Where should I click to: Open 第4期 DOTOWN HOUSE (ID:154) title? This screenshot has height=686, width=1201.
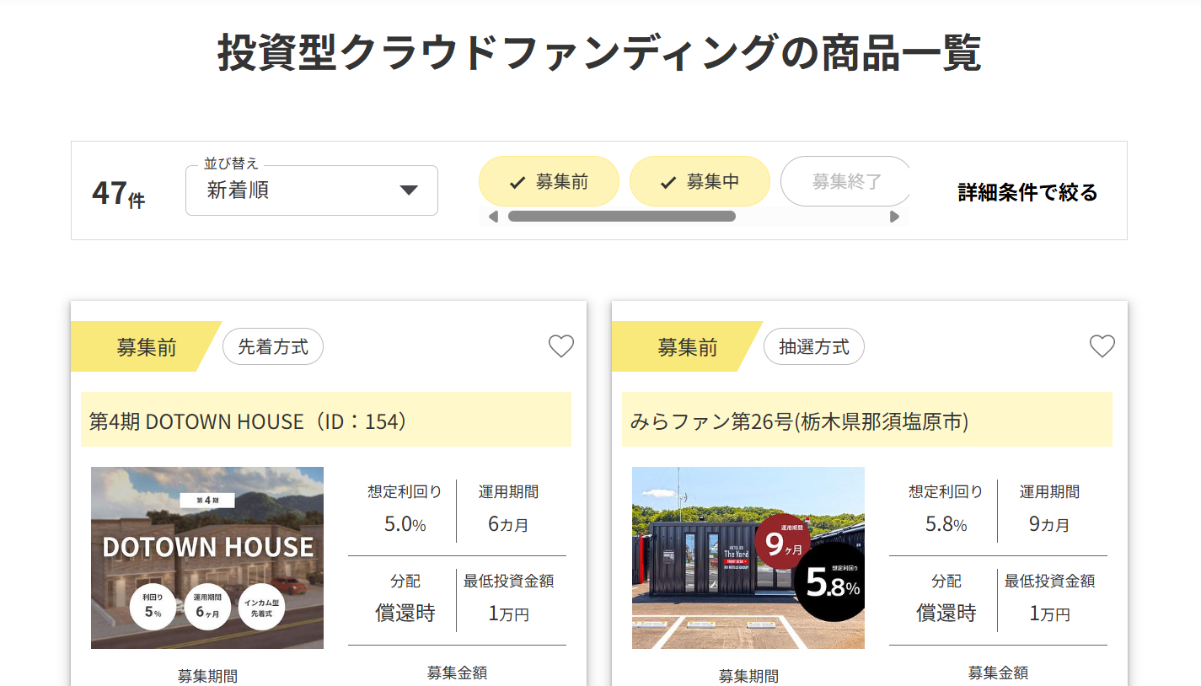[x=249, y=421]
